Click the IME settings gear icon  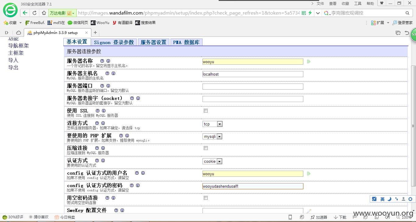click(x=411, y=199)
